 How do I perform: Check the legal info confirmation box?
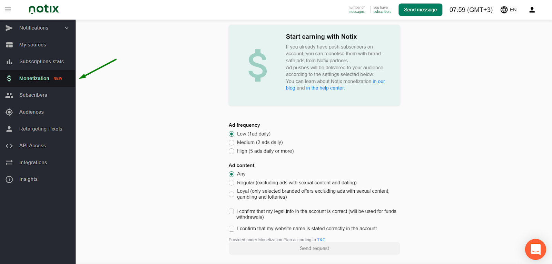pyautogui.click(x=231, y=211)
